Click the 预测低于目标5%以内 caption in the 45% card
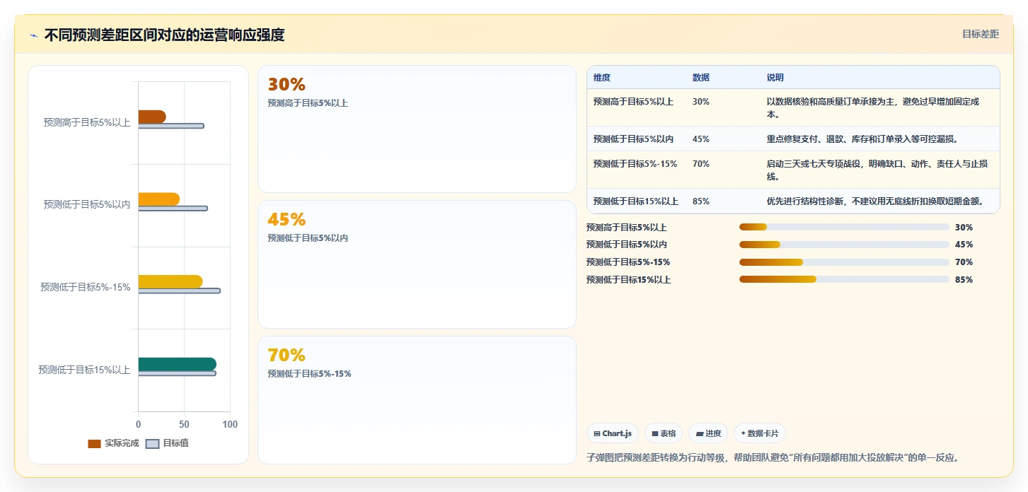The image size is (1028, 492). (308, 238)
